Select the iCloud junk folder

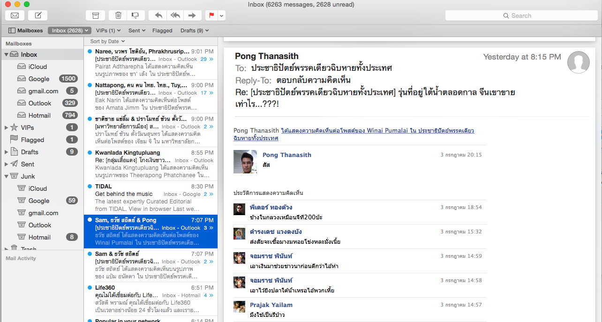click(x=42, y=188)
